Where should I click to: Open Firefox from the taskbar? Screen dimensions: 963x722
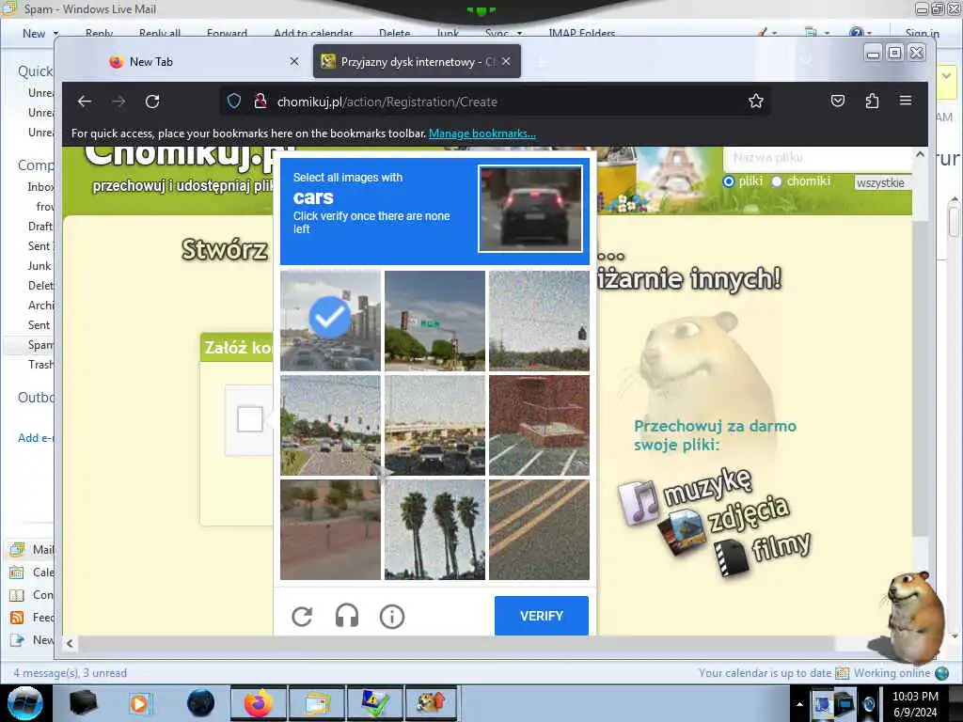pos(259,703)
